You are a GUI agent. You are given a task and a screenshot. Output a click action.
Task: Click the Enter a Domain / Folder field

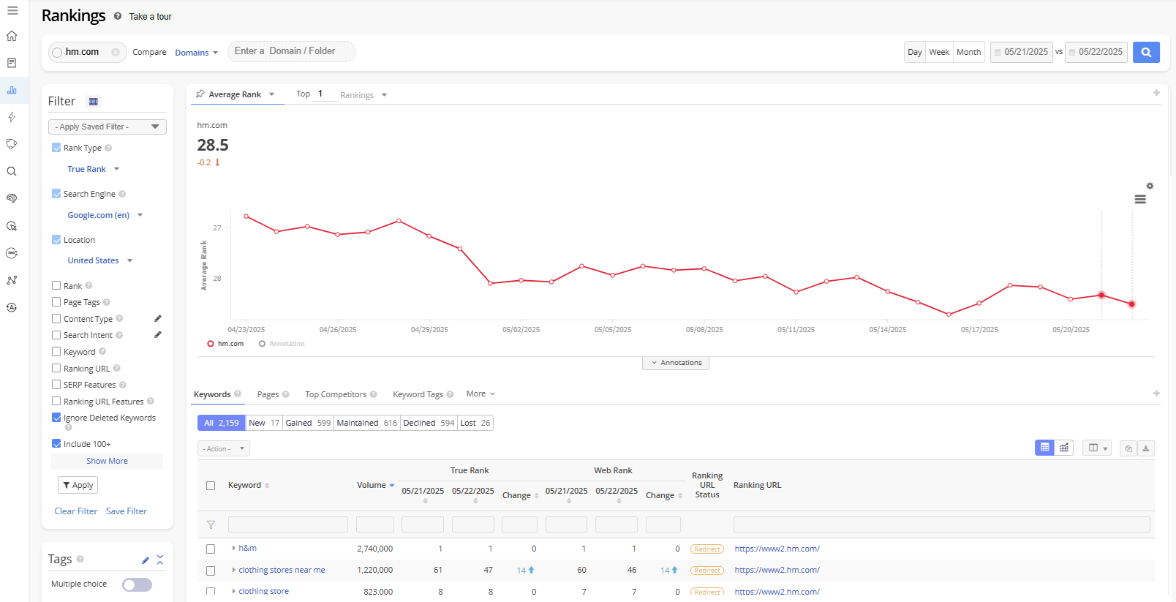click(290, 51)
